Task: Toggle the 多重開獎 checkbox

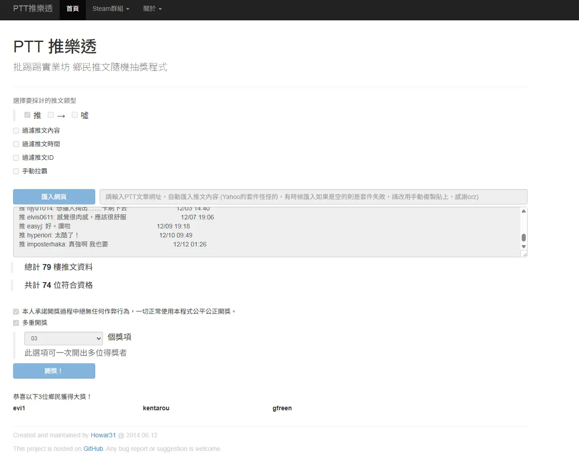Action: coord(16,323)
